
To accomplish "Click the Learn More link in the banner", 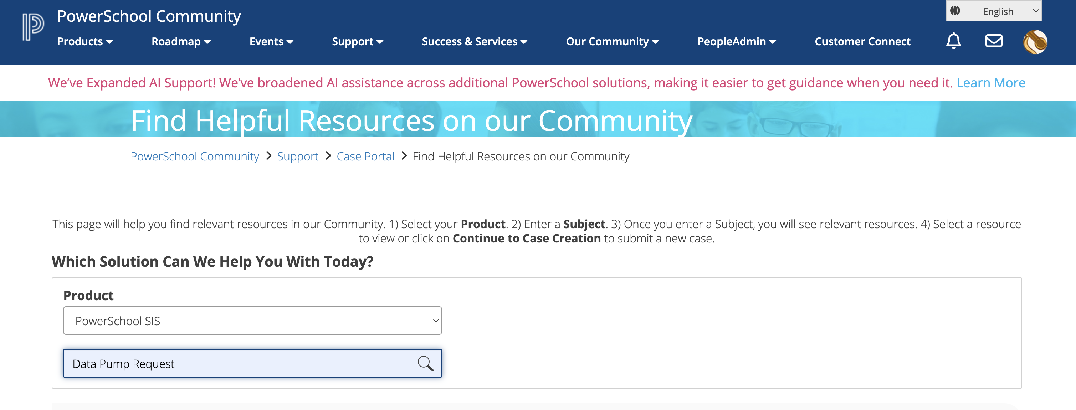I will pos(991,83).
